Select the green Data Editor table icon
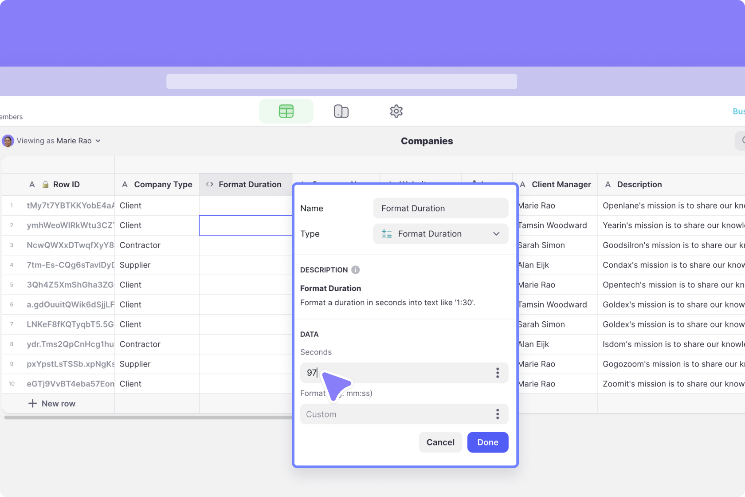The height and width of the screenshot is (497, 745). [286, 111]
